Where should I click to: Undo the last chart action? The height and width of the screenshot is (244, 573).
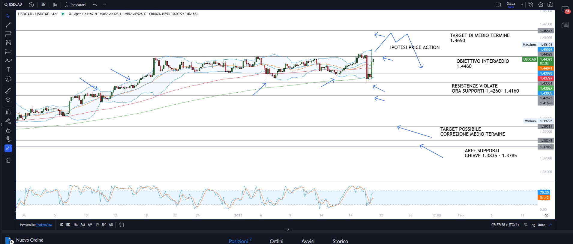coord(95,5)
